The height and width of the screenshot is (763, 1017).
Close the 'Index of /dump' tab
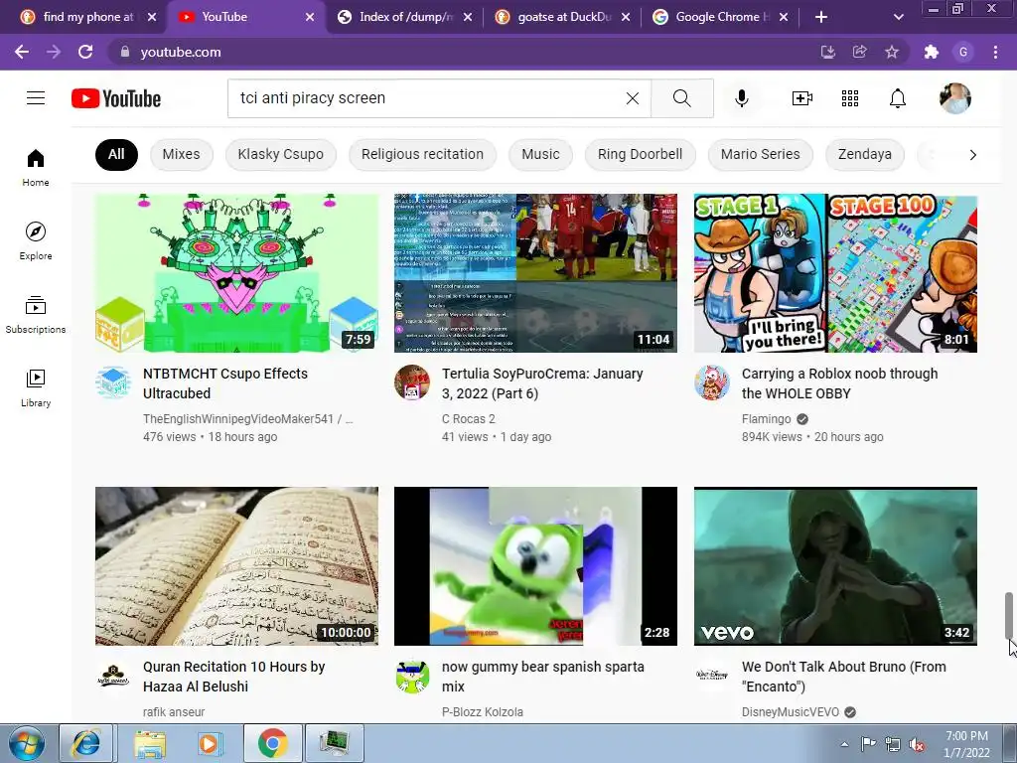(468, 17)
